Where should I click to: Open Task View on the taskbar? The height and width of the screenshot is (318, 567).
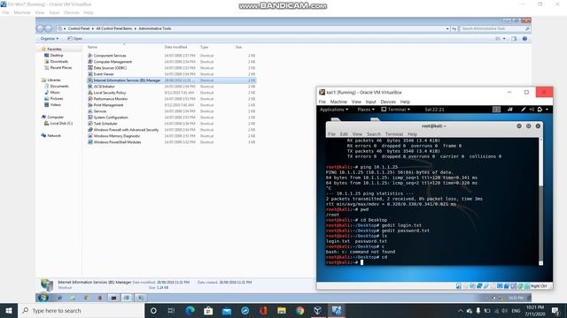click(x=171, y=310)
